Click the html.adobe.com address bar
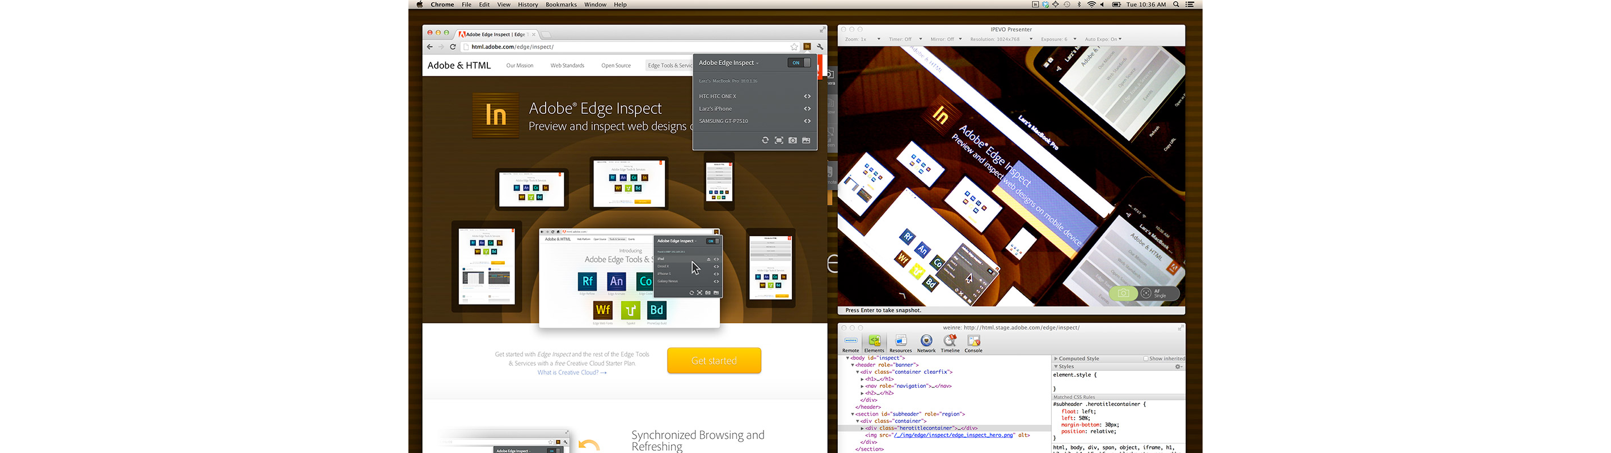 click(625, 47)
